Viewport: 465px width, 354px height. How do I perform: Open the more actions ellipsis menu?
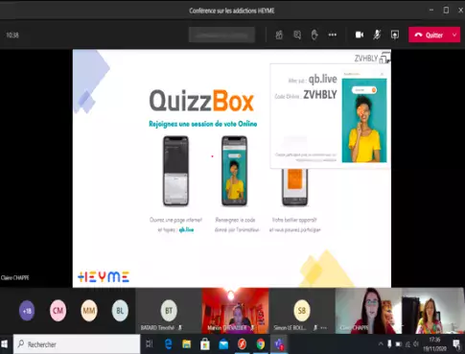(x=333, y=35)
